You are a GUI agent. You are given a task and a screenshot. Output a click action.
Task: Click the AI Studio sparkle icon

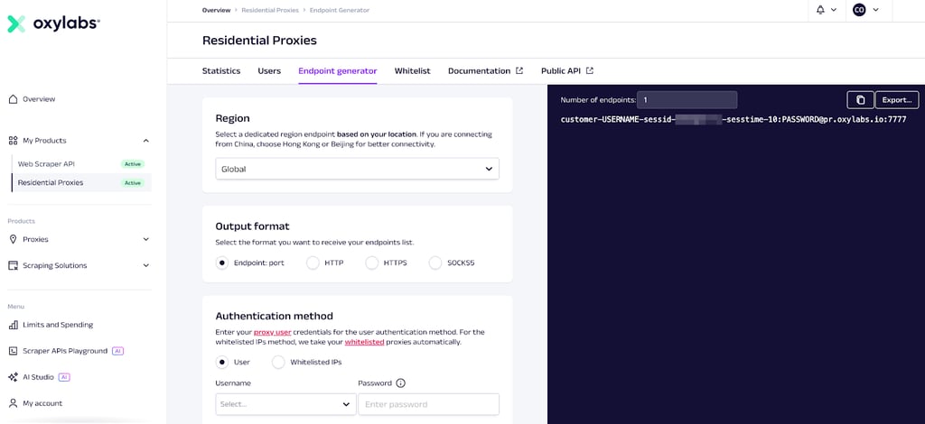(13, 377)
